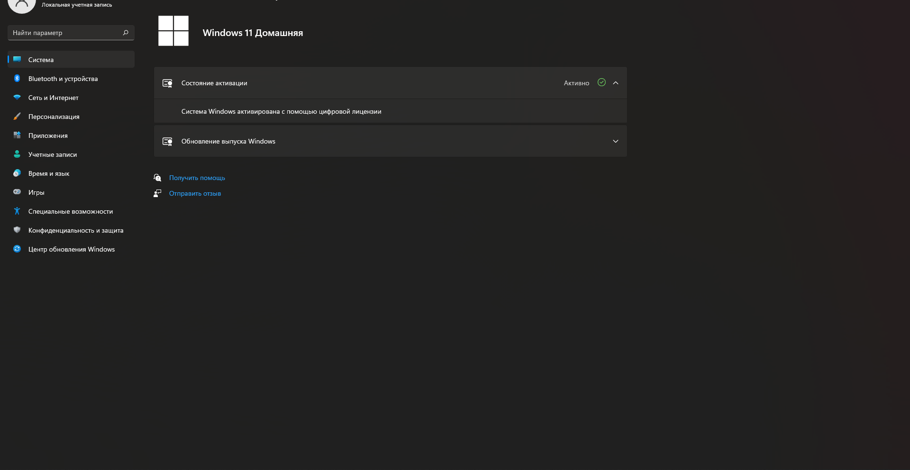Click the Сеть и Интернет Wi-Fi icon
This screenshot has height=470, width=910.
point(17,97)
